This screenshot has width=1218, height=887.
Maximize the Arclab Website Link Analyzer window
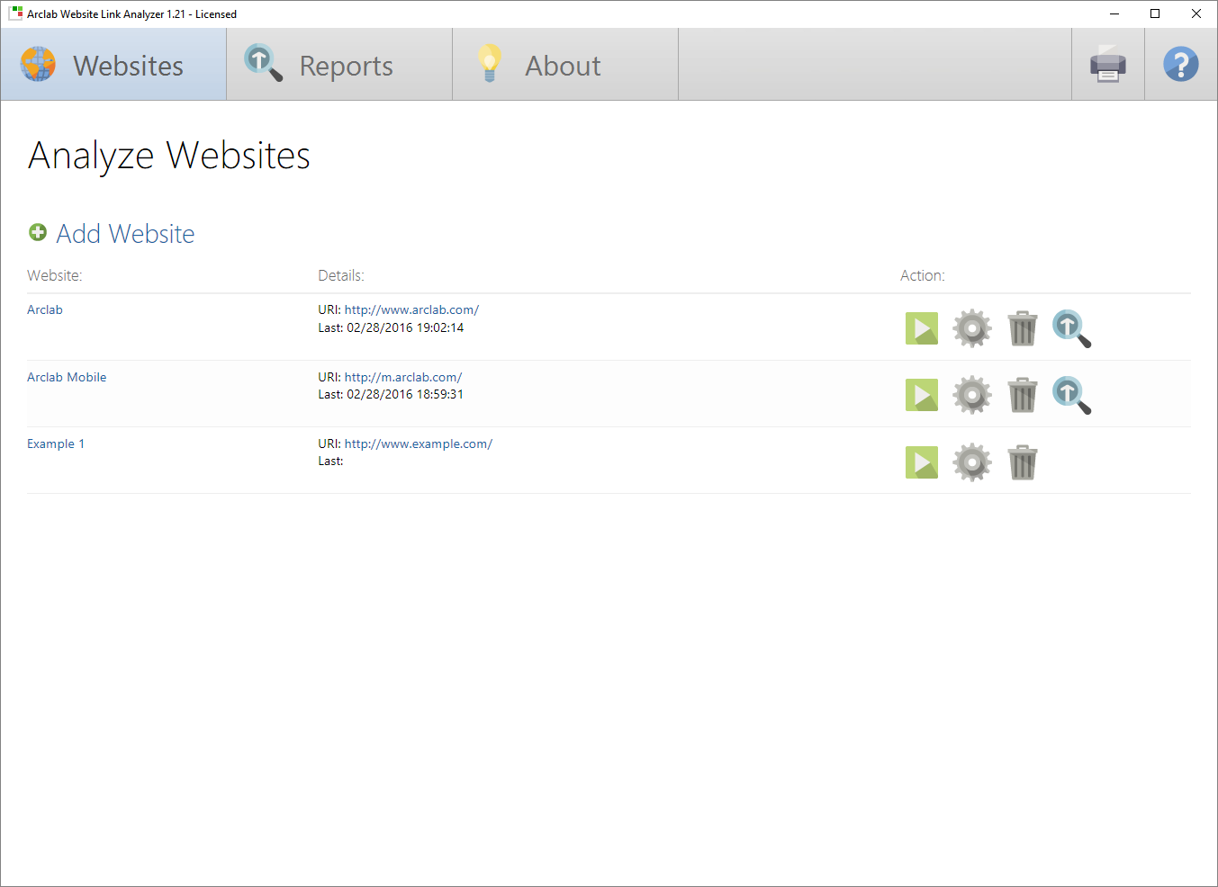coord(1156,13)
